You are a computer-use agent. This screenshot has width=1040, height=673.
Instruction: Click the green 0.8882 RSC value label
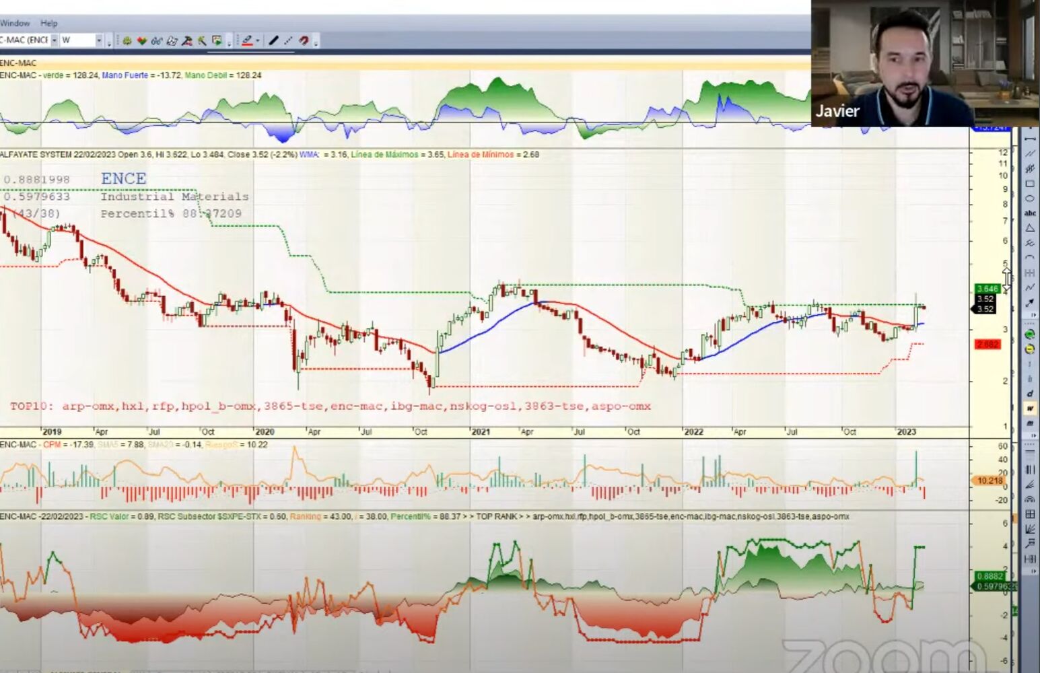[990, 576]
